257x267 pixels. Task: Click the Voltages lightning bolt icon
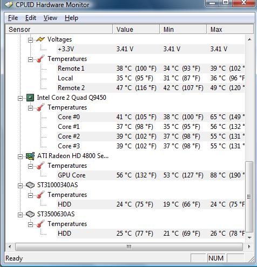40,39
